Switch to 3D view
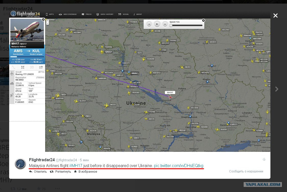 point(32,67)
